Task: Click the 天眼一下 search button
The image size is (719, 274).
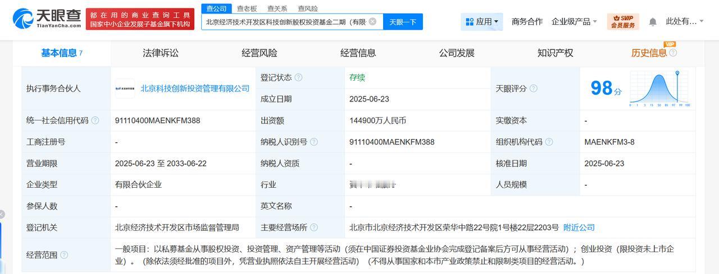Action: [403, 22]
